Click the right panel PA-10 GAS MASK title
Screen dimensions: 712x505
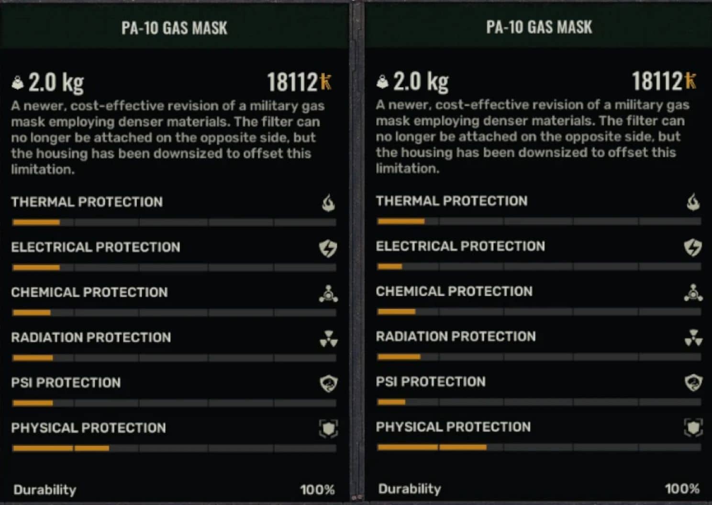click(539, 27)
